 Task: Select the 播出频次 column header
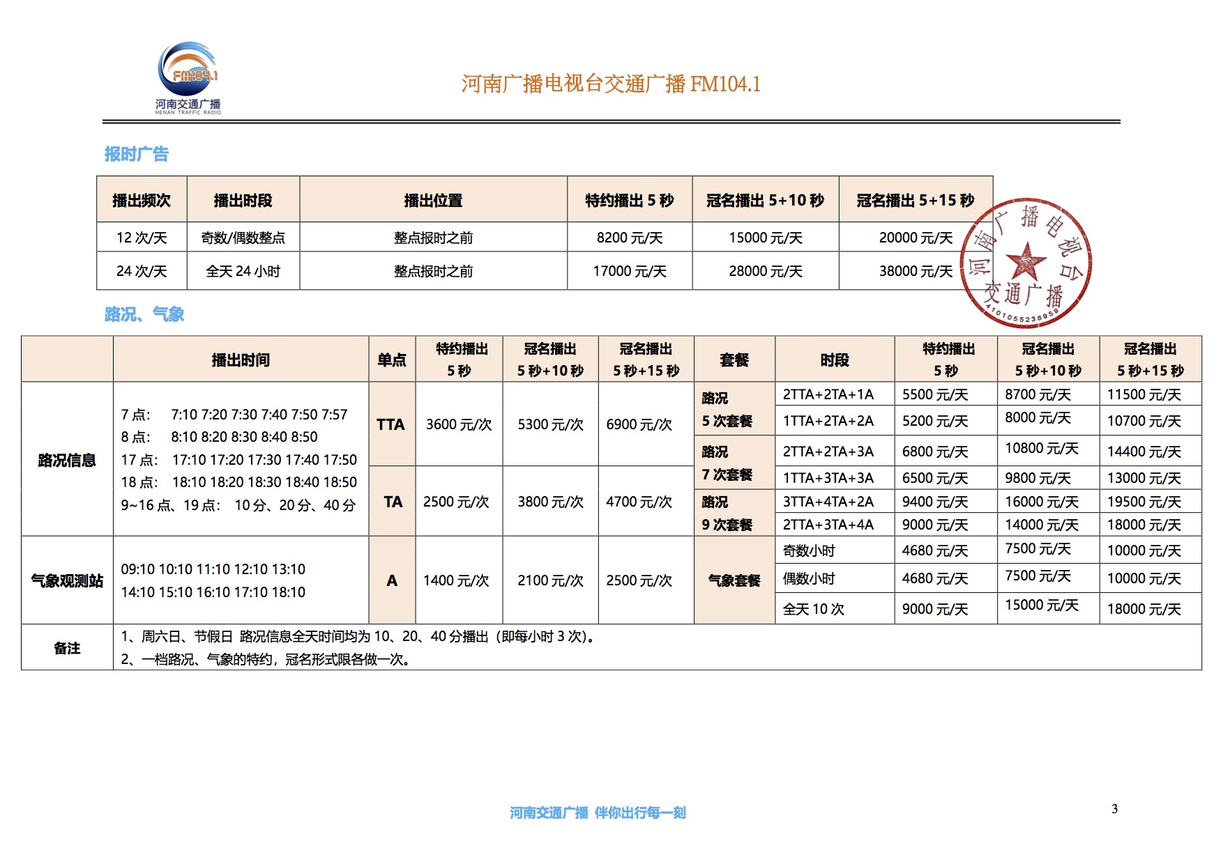pyautogui.click(x=142, y=201)
